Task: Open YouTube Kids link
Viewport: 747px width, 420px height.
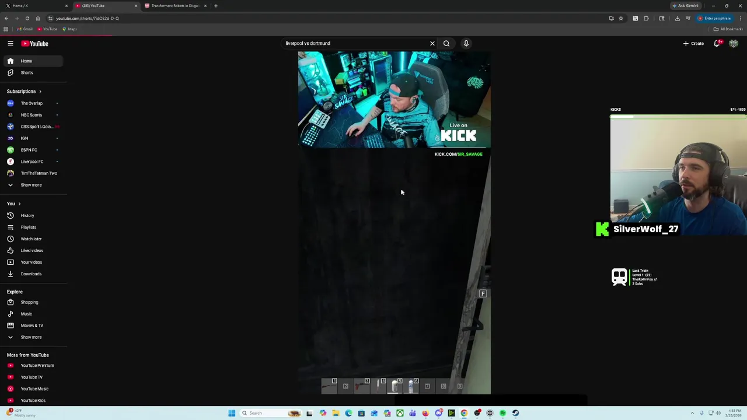Action: click(34, 400)
